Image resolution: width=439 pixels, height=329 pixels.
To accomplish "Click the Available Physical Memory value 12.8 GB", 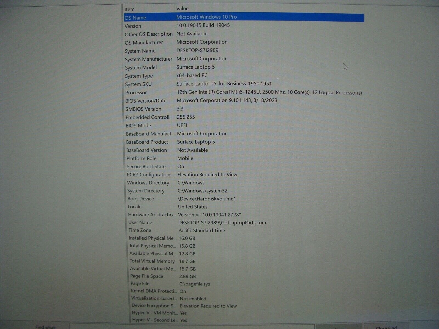I will [187, 254].
